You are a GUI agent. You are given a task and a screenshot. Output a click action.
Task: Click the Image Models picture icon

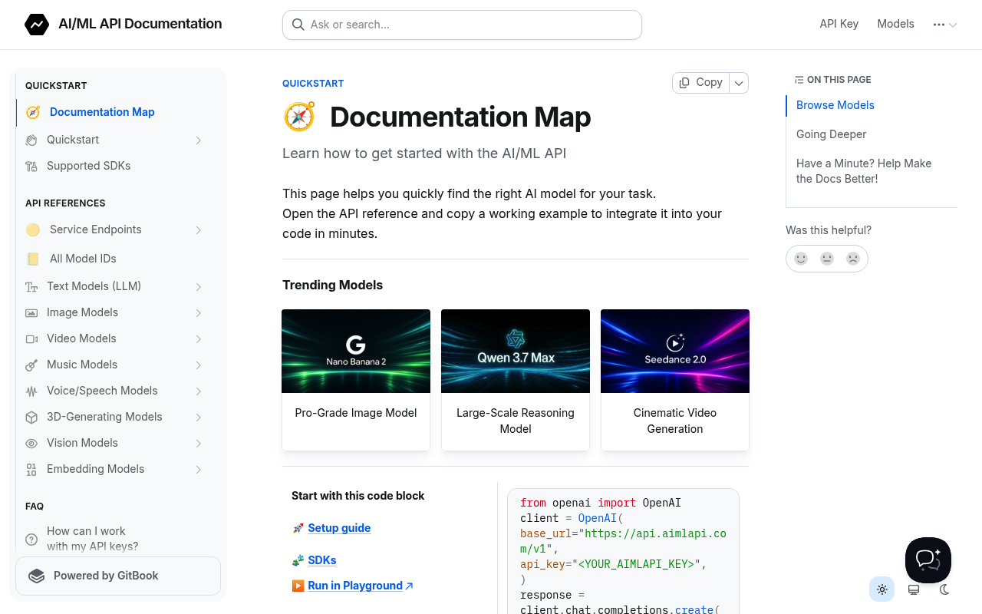click(31, 312)
